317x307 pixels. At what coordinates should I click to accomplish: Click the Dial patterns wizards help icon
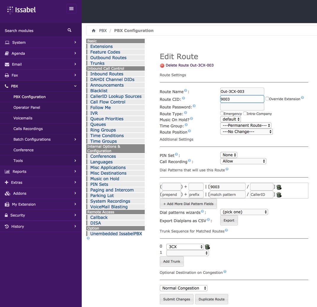pos(202,211)
